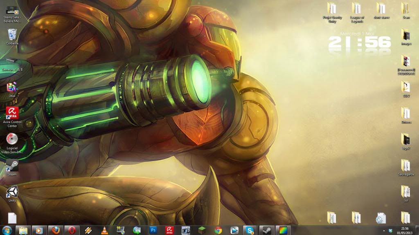The image size is (419, 235).
Task: Open the Scan folder
Action: click(406, 11)
